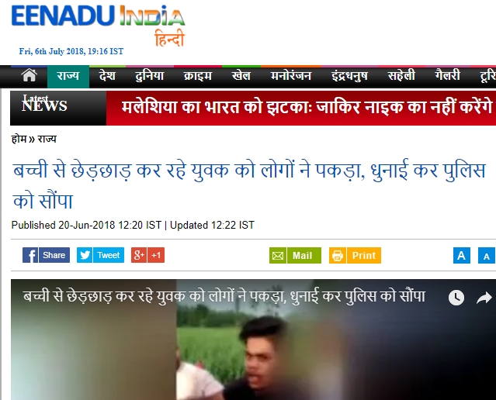Image resolution: width=496 pixels, height=400 pixels.
Task: Open the क्राइम section
Action: coord(198,76)
